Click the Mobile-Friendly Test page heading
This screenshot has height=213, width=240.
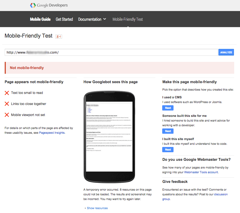[28, 36]
